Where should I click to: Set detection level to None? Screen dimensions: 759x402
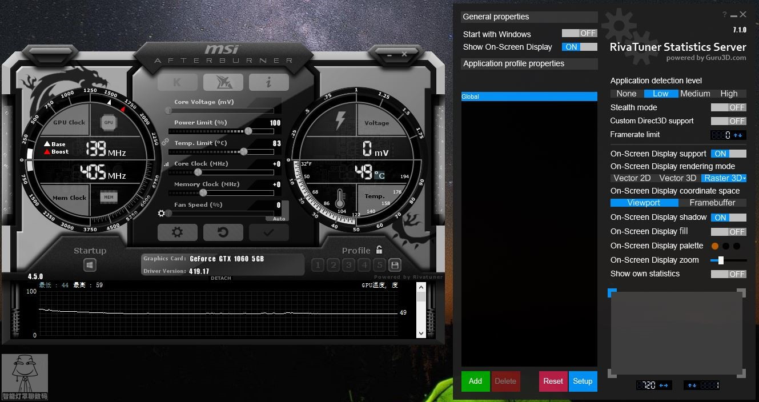(x=627, y=94)
